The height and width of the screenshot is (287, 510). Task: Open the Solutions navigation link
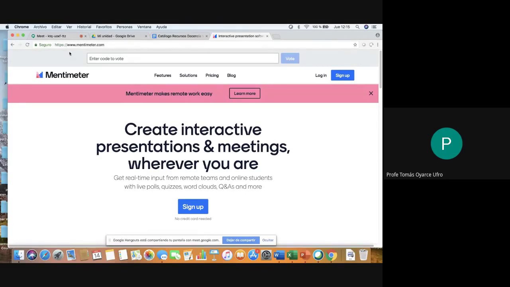point(188,75)
